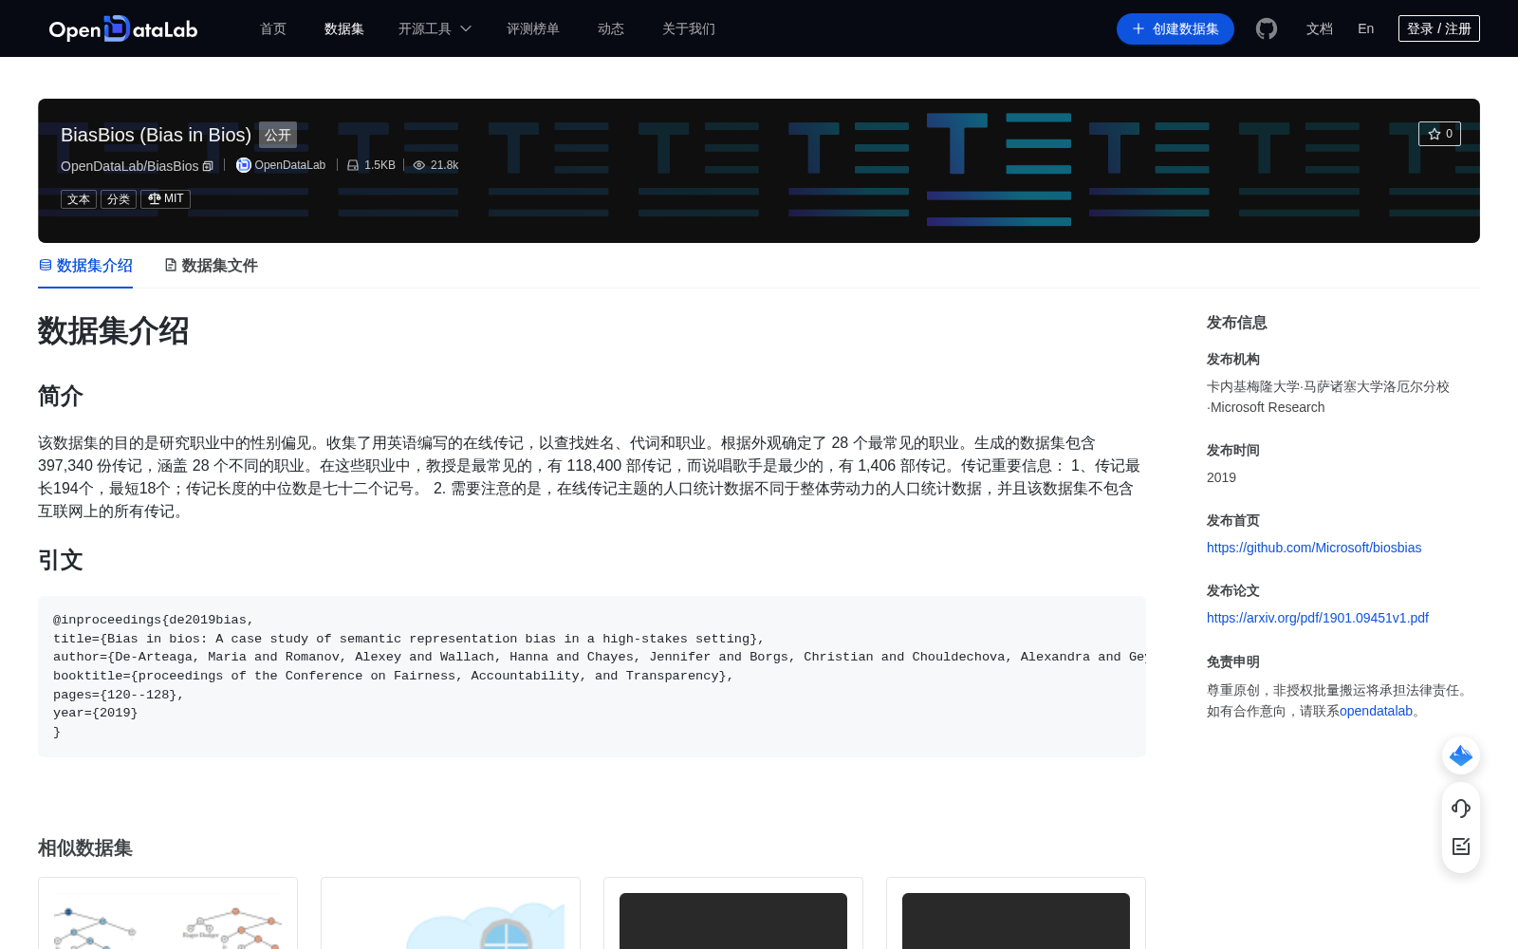The image size is (1518, 949).
Task: Copy dataset path OpenDataLab/BiasBios icon
Action: pos(208,166)
